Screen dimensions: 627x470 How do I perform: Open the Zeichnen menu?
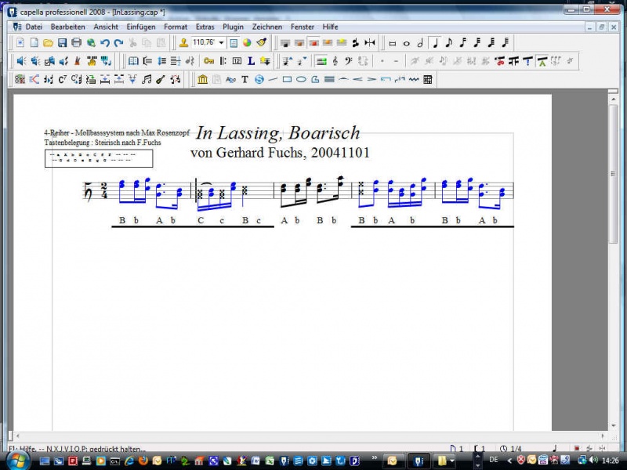point(267,27)
